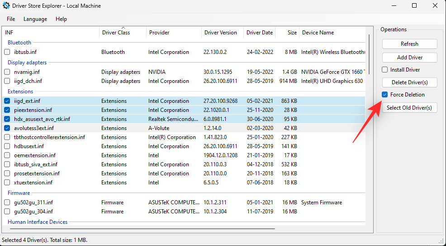The width and height of the screenshot is (446, 246).
Task: Disable the Force Deletion checkbox
Action: point(385,95)
